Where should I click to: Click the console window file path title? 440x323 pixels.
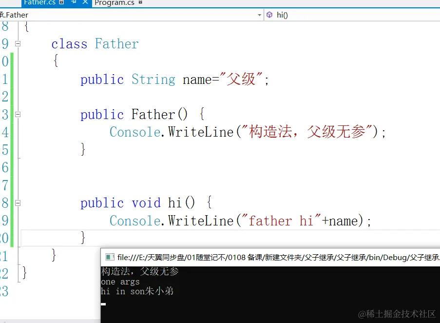pos(278,257)
